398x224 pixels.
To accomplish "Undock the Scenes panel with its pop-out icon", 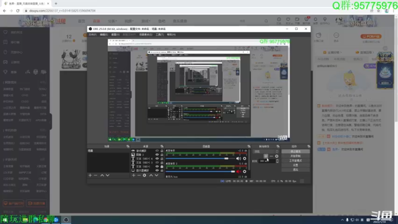I will [128, 146].
